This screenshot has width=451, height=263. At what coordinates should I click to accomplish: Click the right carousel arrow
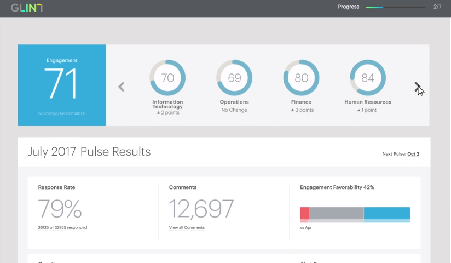417,86
